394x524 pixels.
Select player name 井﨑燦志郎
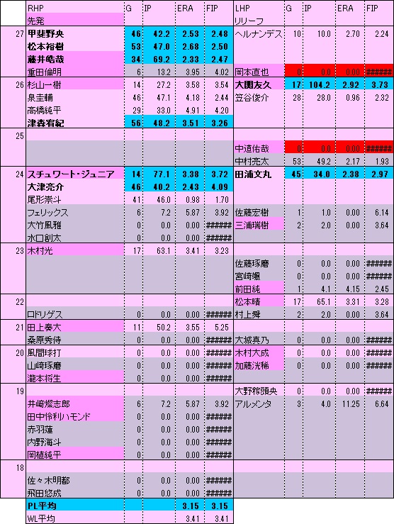75,403
